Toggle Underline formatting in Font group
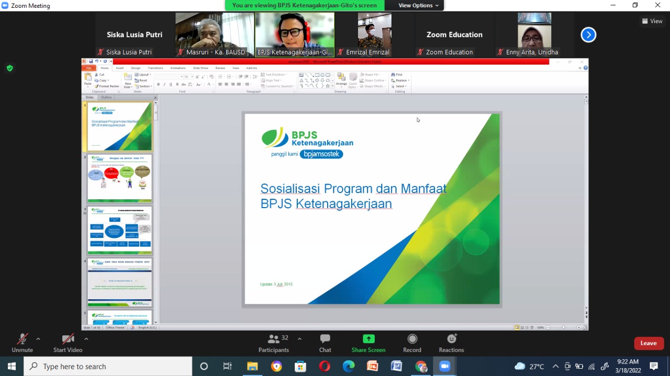The image size is (670, 376). (170, 84)
